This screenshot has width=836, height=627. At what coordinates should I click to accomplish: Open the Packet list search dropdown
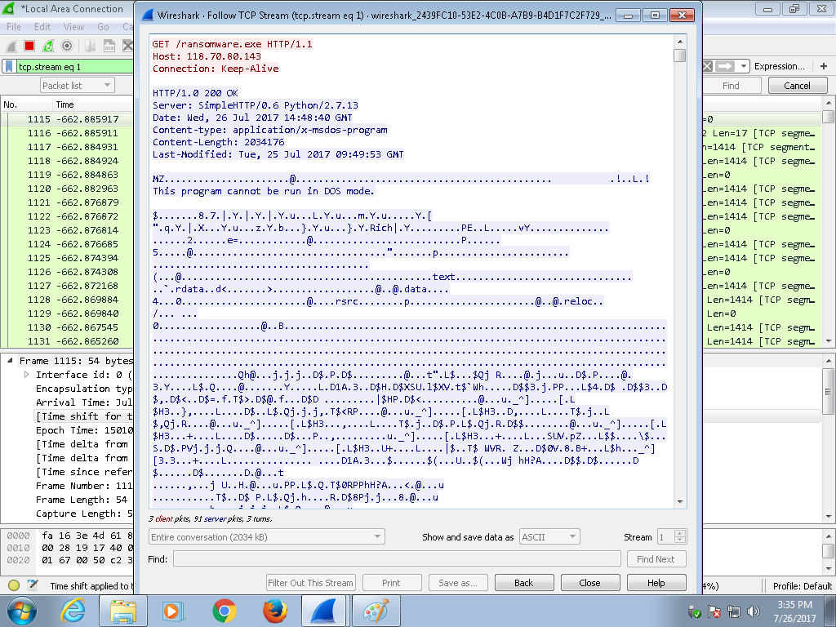coord(78,86)
